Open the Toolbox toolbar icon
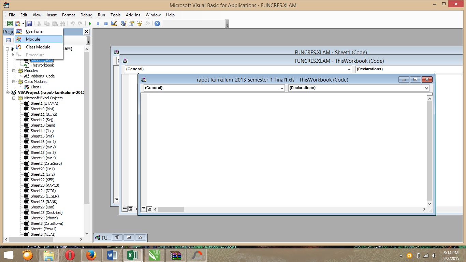 (147, 24)
